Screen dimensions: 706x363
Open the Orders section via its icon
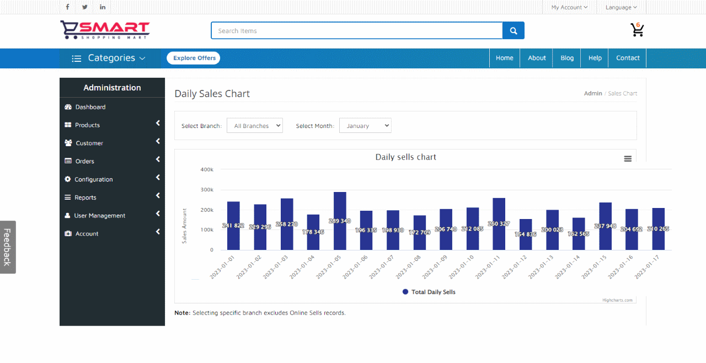tap(68, 161)
